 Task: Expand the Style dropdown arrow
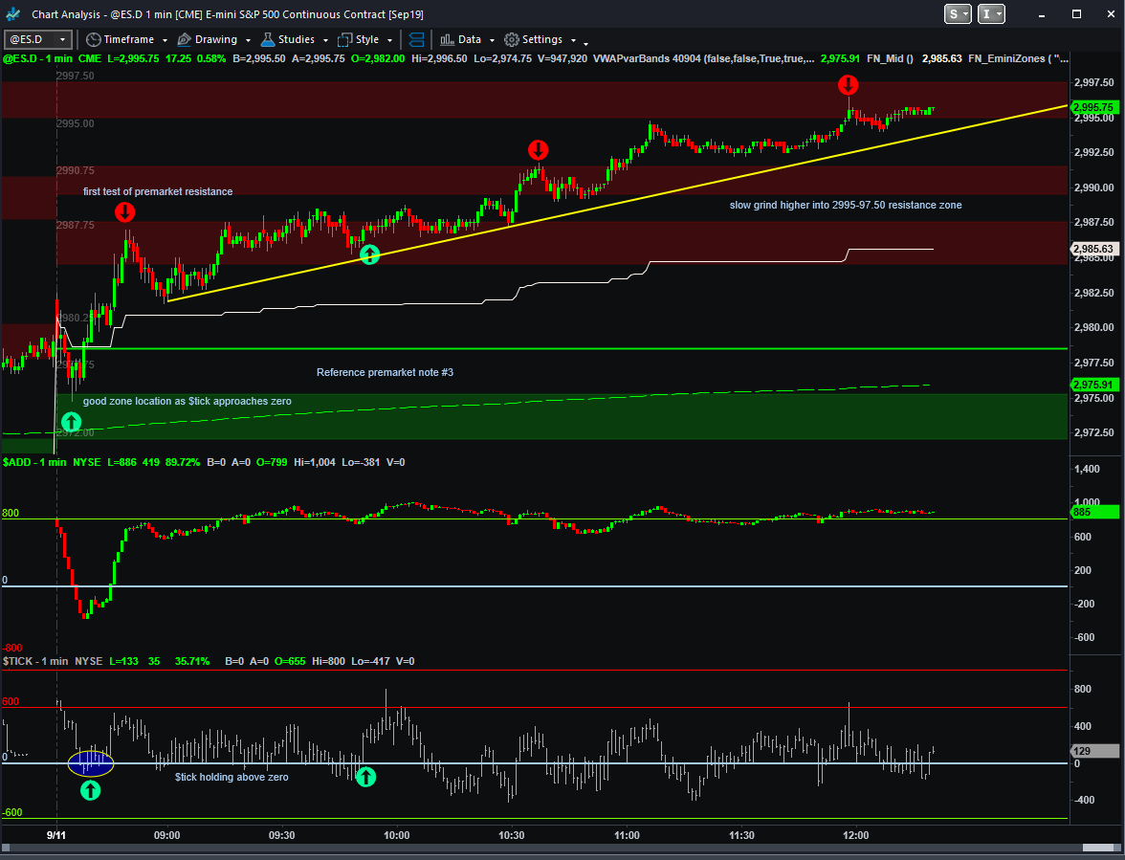coord(389,40)
